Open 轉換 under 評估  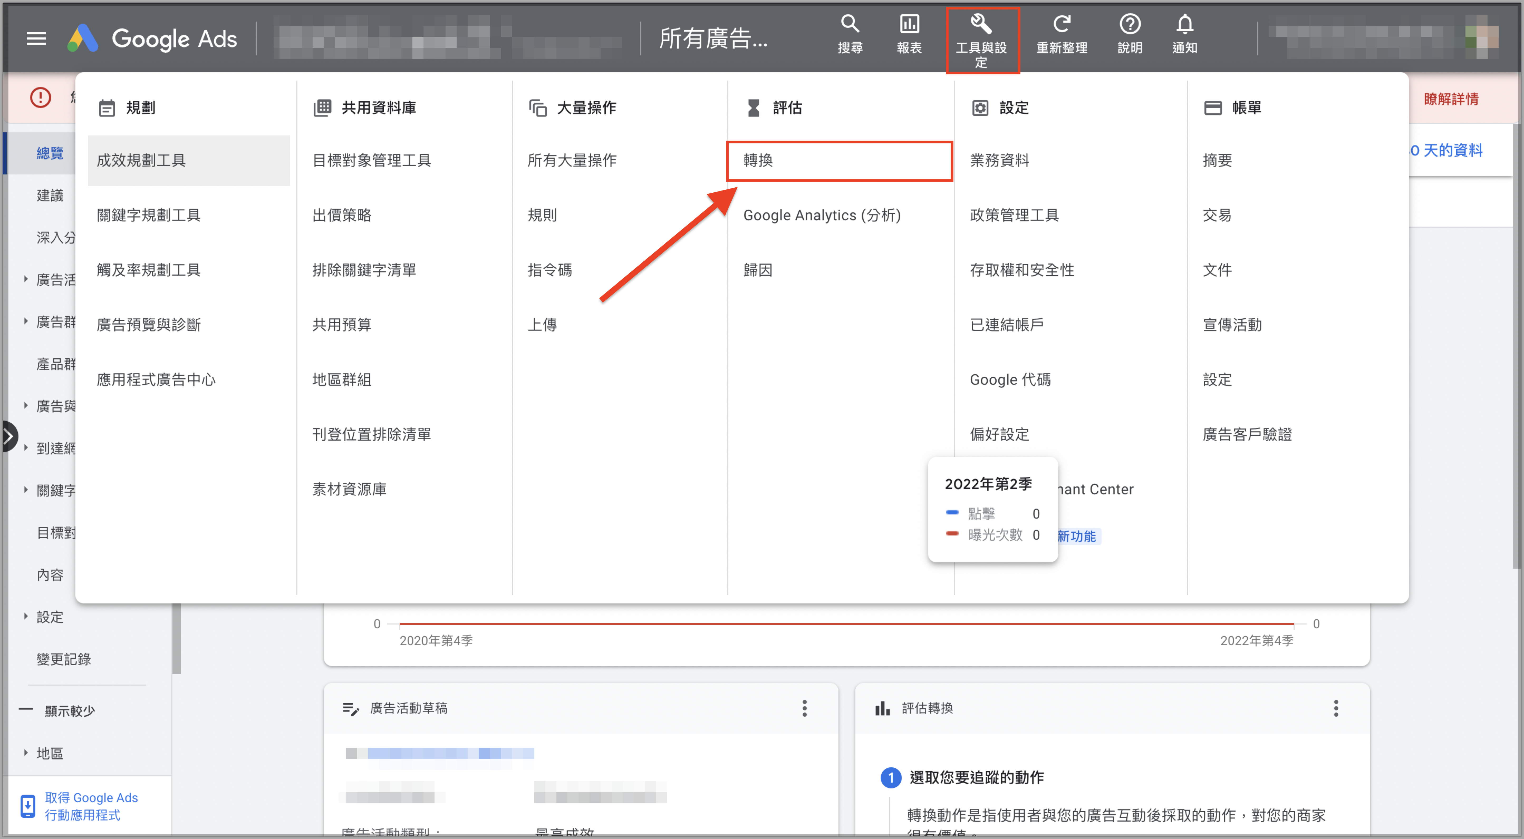(840, 160)
